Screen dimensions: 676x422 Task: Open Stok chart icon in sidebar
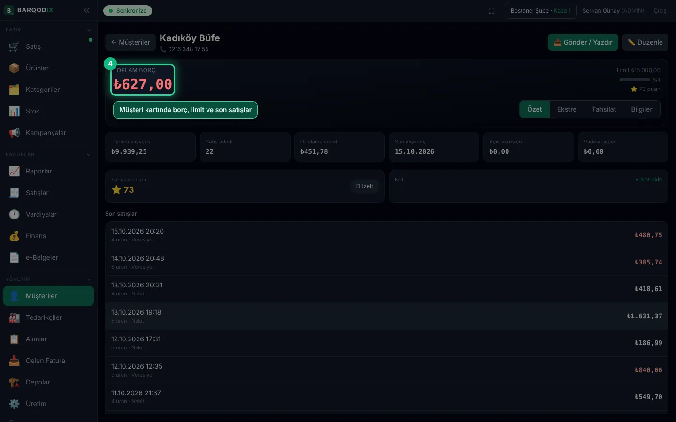[x=14, y=111]
